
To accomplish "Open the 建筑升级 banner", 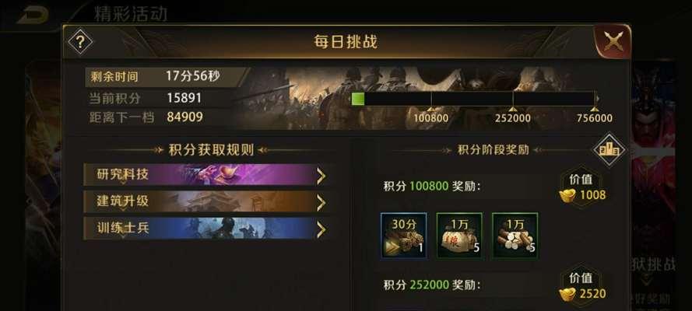I will 206,201.
